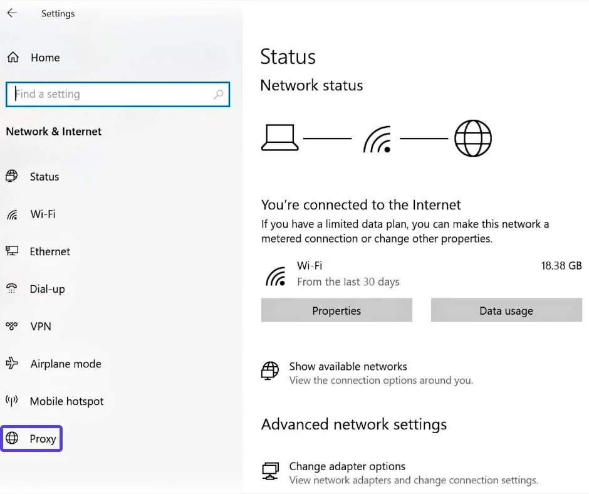This screenshot has width=589, height=494.
Task: Select the Status globe icon in sidebar
Action: tap(13, 176)
